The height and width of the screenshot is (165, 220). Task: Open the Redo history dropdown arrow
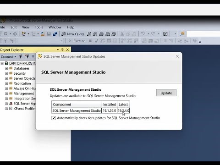click(159, 34)
